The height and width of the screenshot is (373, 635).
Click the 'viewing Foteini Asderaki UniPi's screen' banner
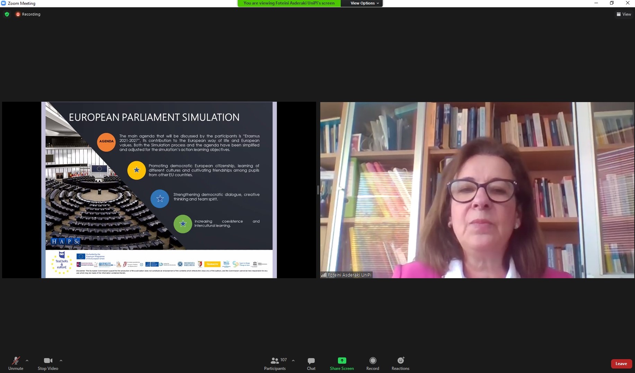point(289,3)
